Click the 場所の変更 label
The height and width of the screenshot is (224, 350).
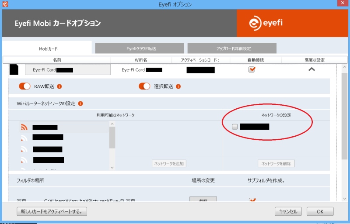[203, 180]
